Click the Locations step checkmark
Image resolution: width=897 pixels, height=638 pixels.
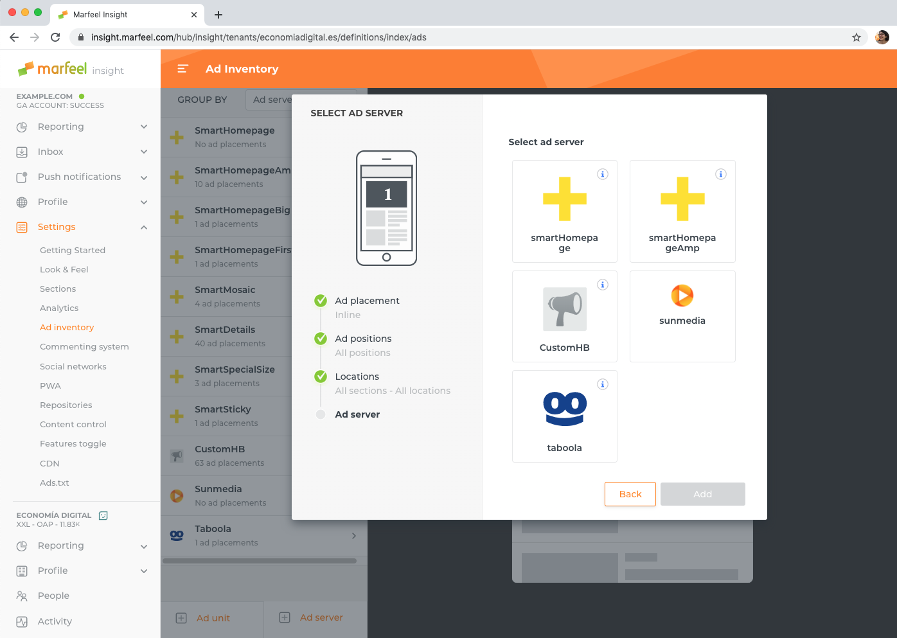(321, 377)
